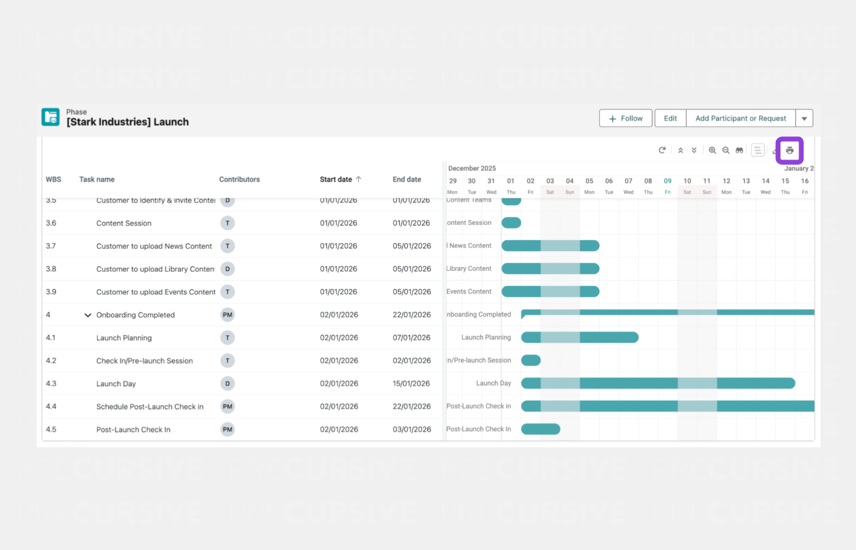
Task: Click the binoculars zoom-to-fit icon
Action: [739, 150]
